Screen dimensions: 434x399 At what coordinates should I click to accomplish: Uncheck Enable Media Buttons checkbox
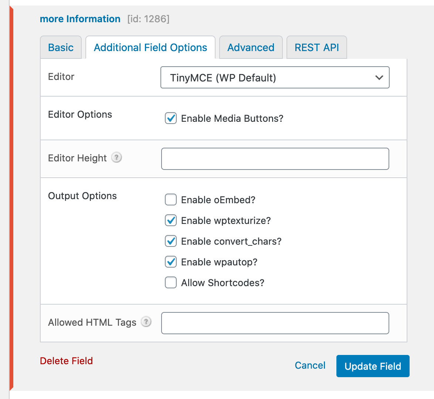[x=171, y=118]
